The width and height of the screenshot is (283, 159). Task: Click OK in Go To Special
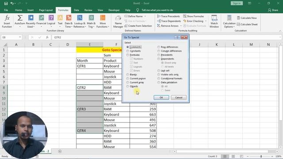161,98
